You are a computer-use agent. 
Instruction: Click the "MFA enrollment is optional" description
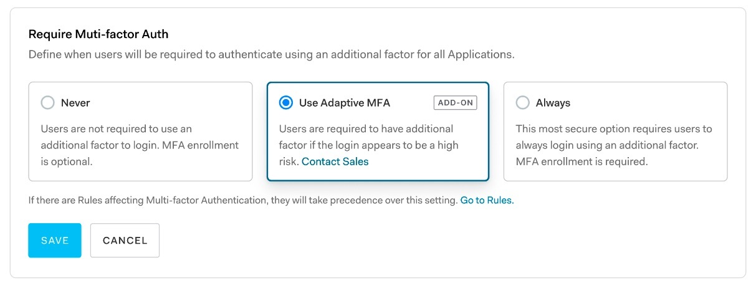139,145
